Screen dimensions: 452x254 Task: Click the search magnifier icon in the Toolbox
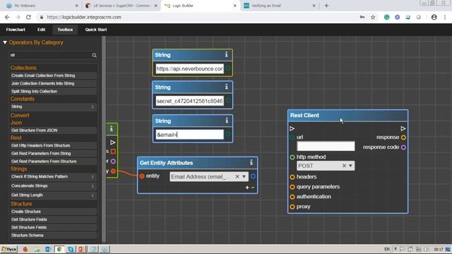coord(94,55)
